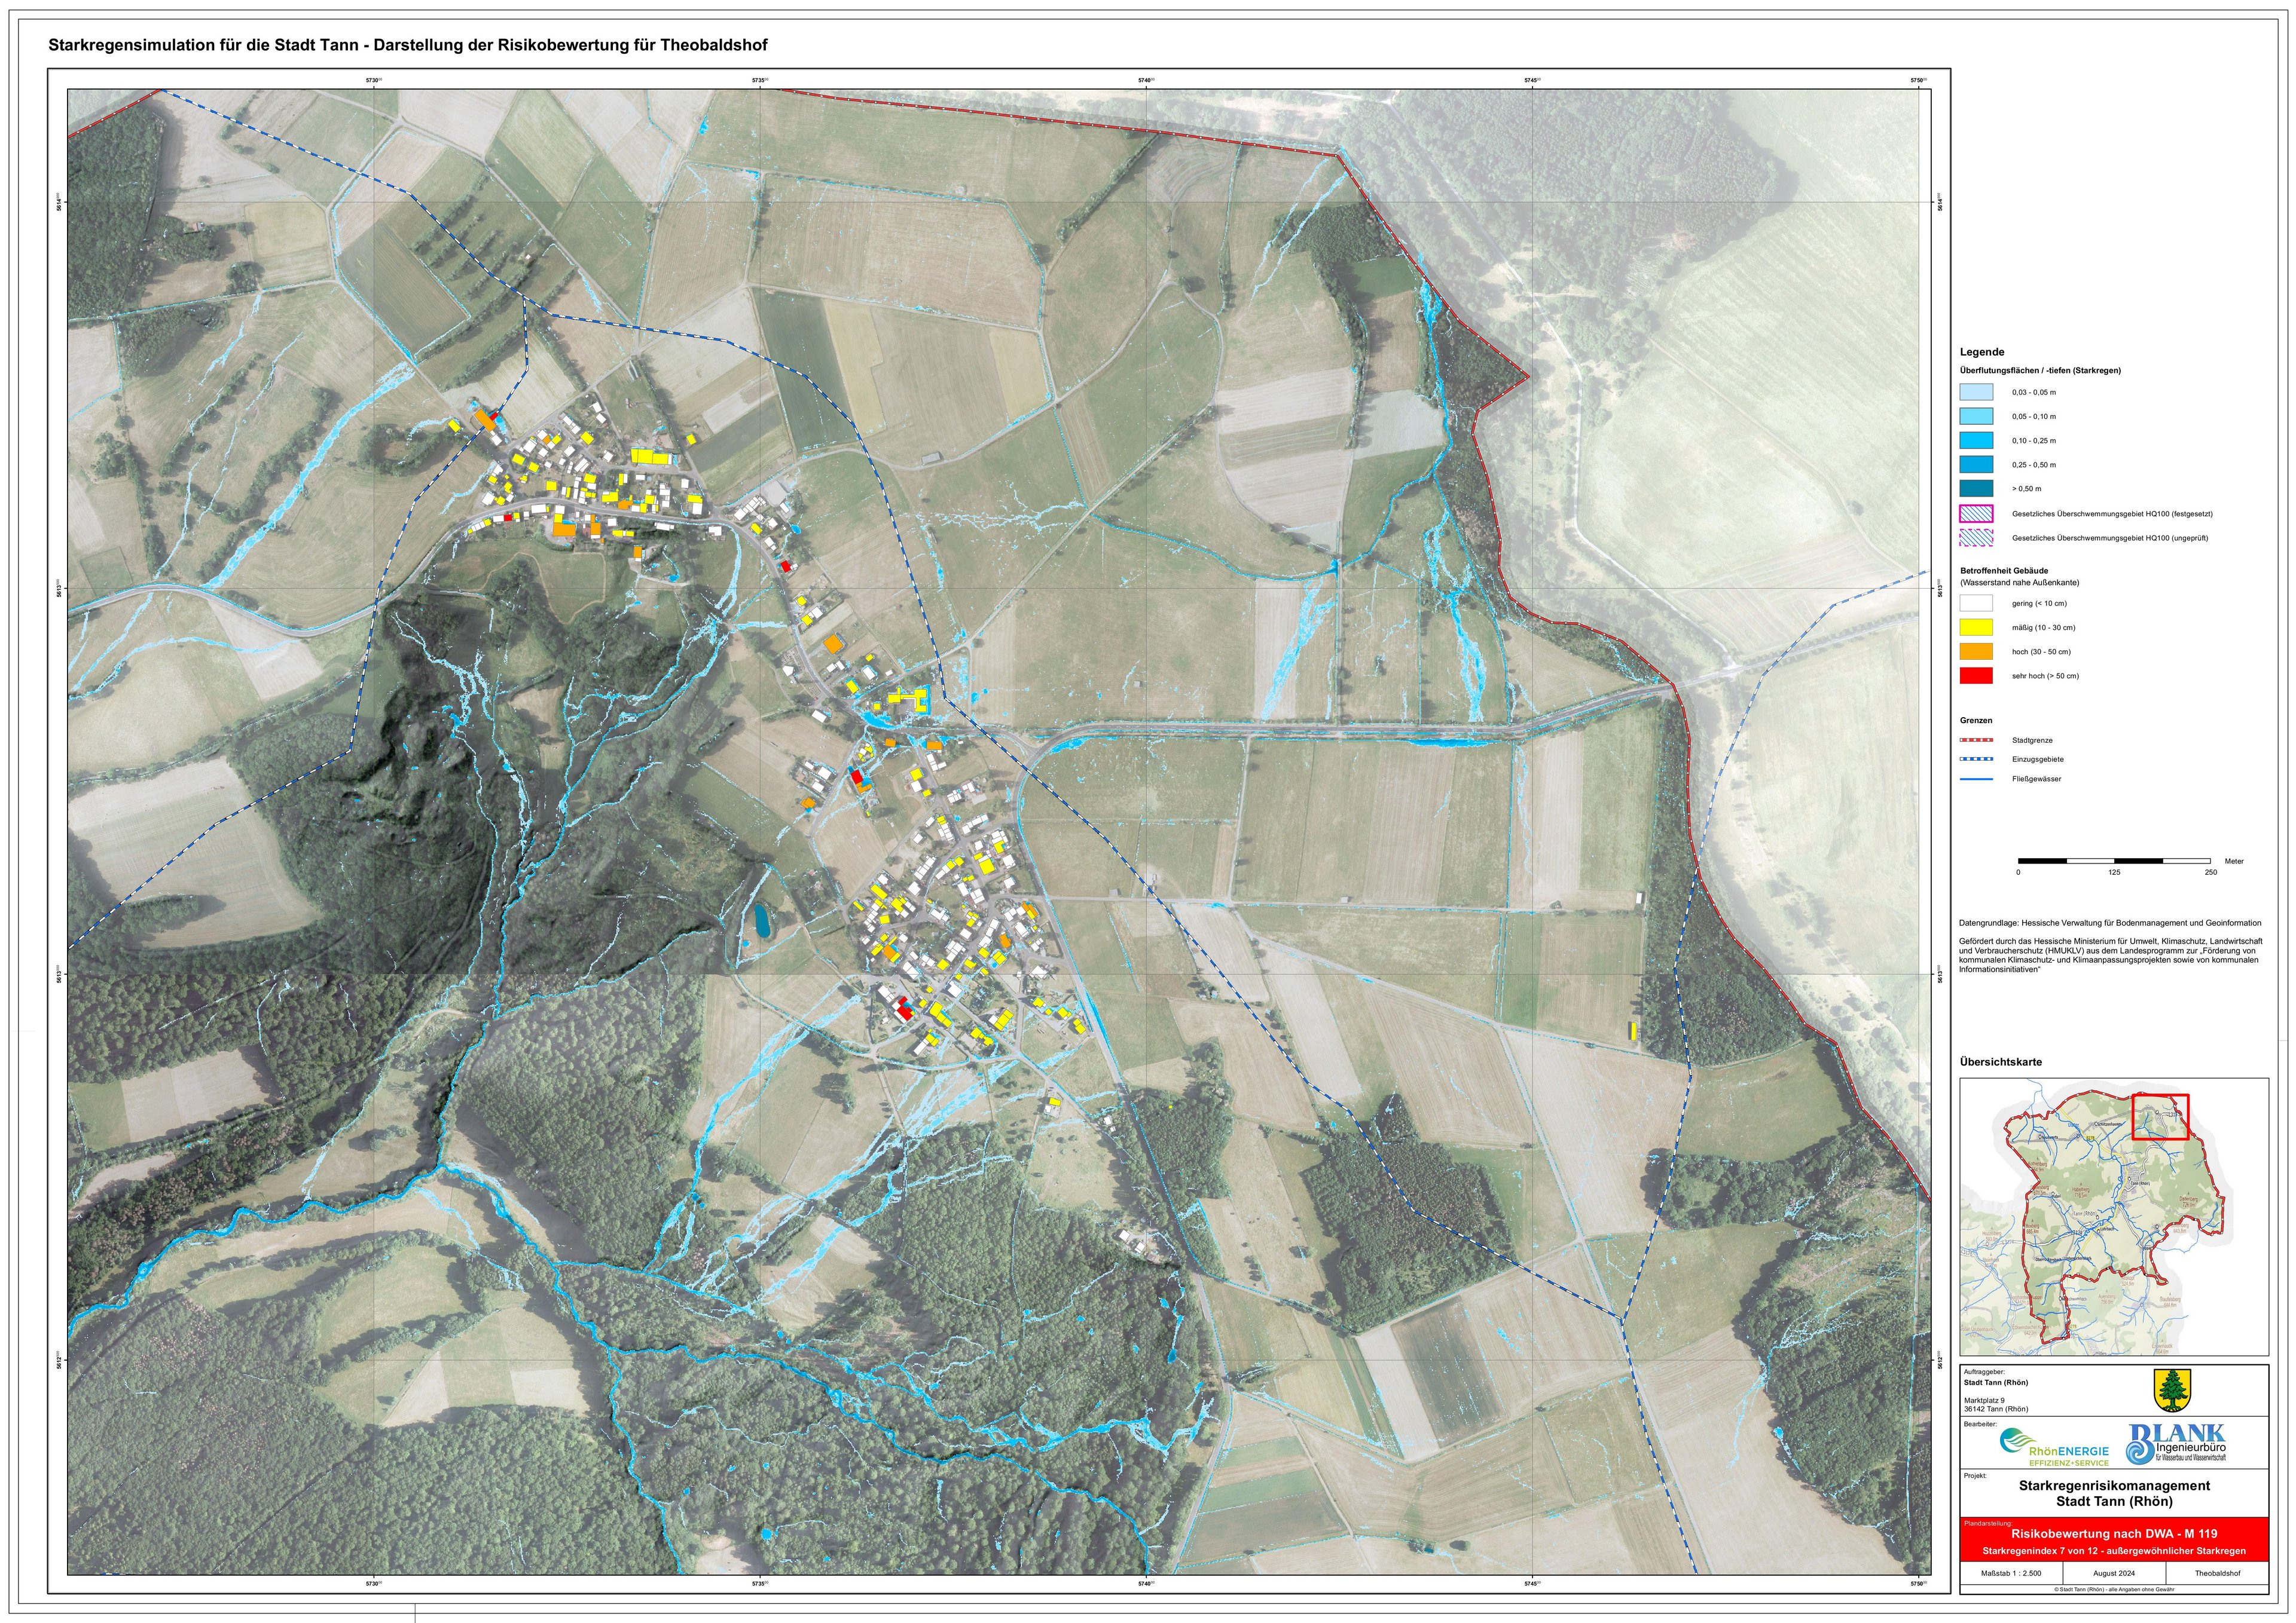Click the Maßstab 1 : 2.500 cell
The width and height of the screenshot is (2296, 1623).
coord(2011,1573)
